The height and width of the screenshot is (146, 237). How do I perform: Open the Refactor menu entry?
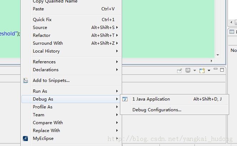71,35
